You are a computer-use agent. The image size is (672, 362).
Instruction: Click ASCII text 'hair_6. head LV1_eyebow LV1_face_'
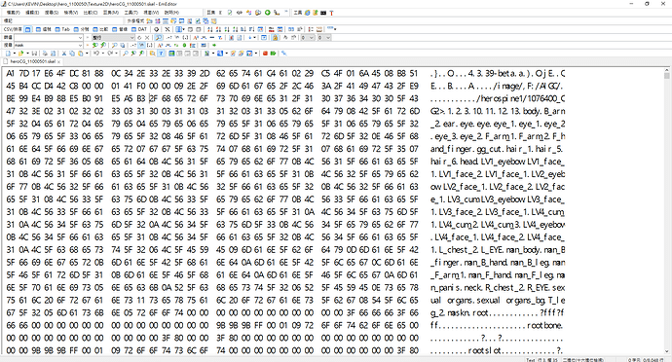[x=498, y=162]
